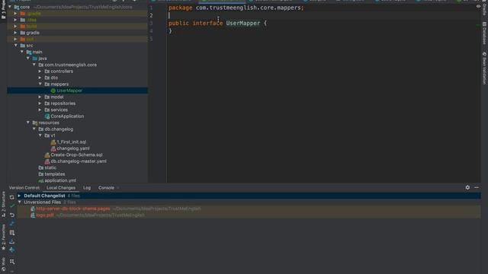Expand the build folder
Image resolution: width=488 pixels, height=274 pixels.
coord(15,26)
